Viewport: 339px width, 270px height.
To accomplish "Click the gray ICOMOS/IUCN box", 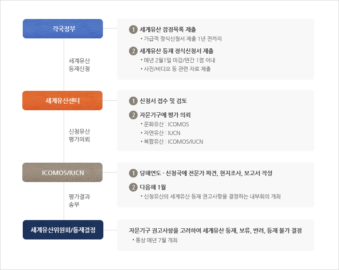I will 63,172.
